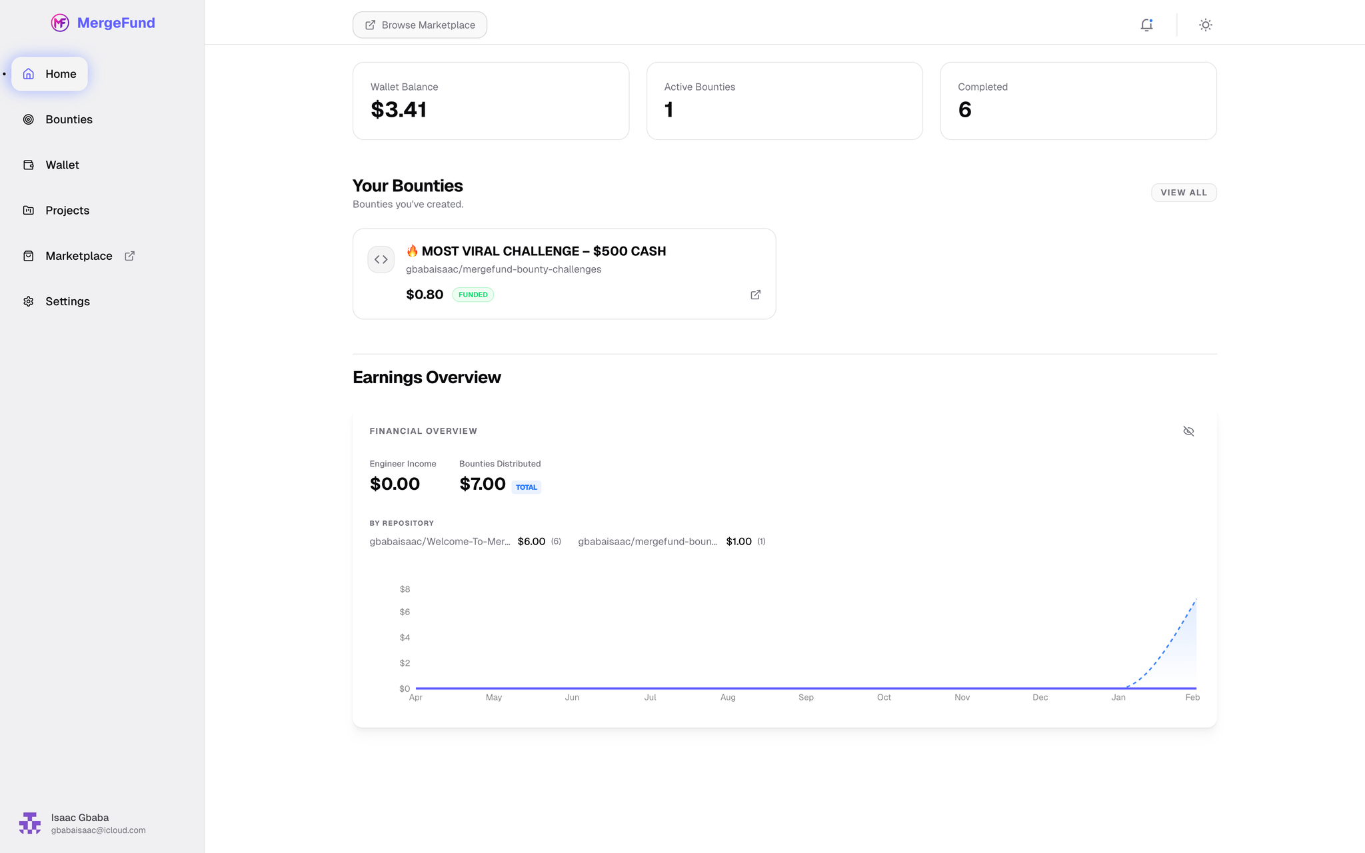1365x853 pixels.
Task: Switch theme with the sun icon
Action: tap(1205, 25)
